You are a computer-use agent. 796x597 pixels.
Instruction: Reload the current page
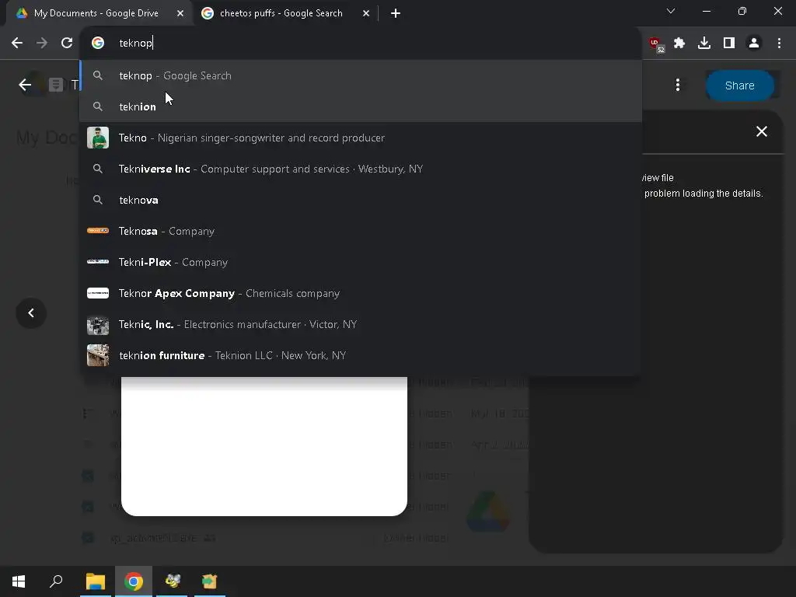(x=67, y=44)
